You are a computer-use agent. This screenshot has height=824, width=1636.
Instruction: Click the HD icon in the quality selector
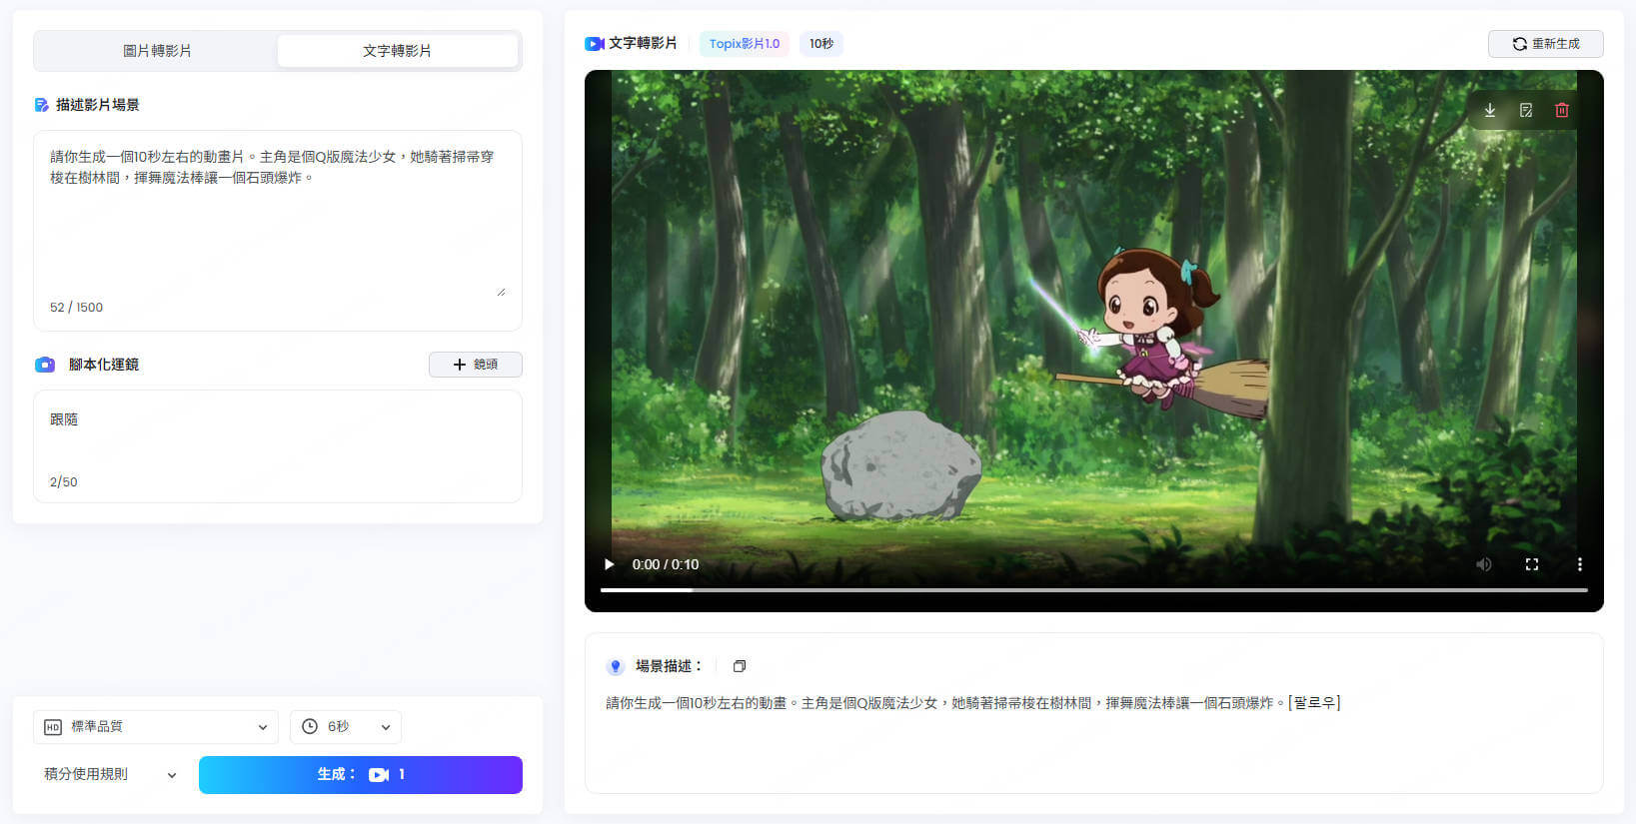(53, 727)
